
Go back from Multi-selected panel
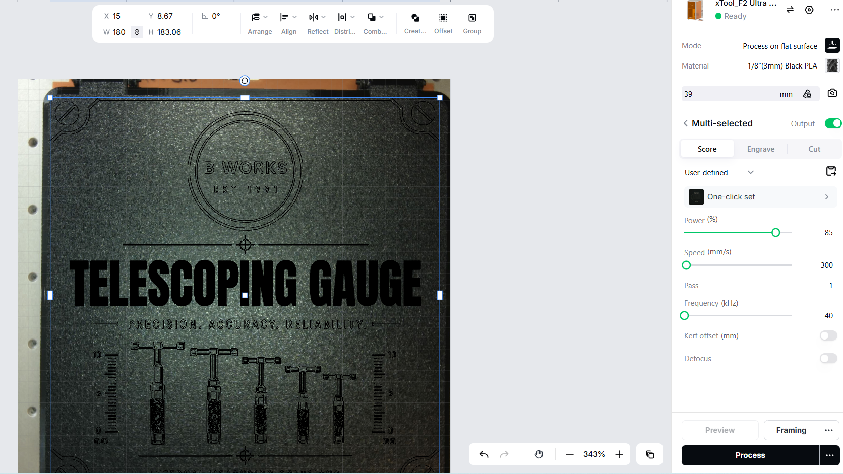(685, 123)
